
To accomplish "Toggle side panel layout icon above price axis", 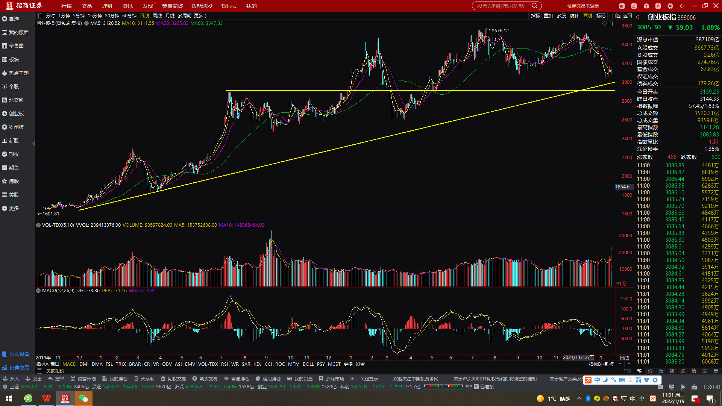I will click(611, 24).
